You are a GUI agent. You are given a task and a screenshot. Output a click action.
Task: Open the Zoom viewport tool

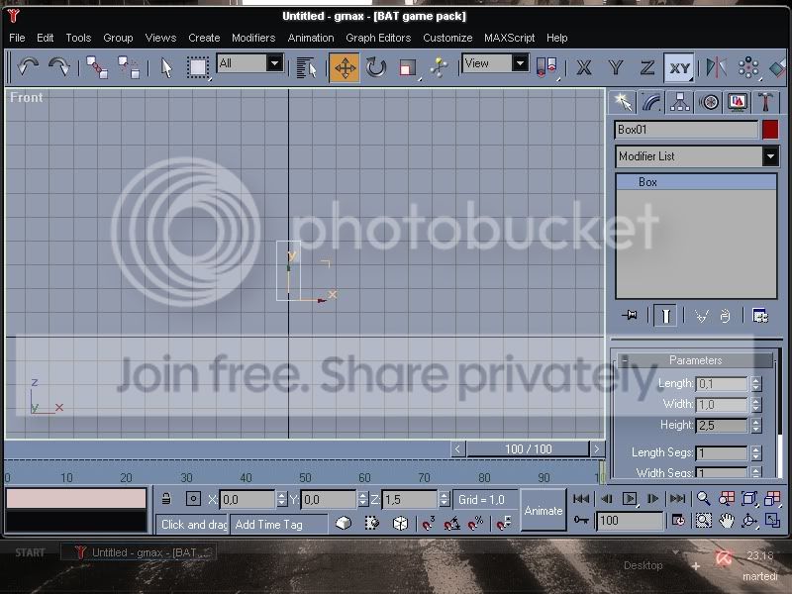703,499
